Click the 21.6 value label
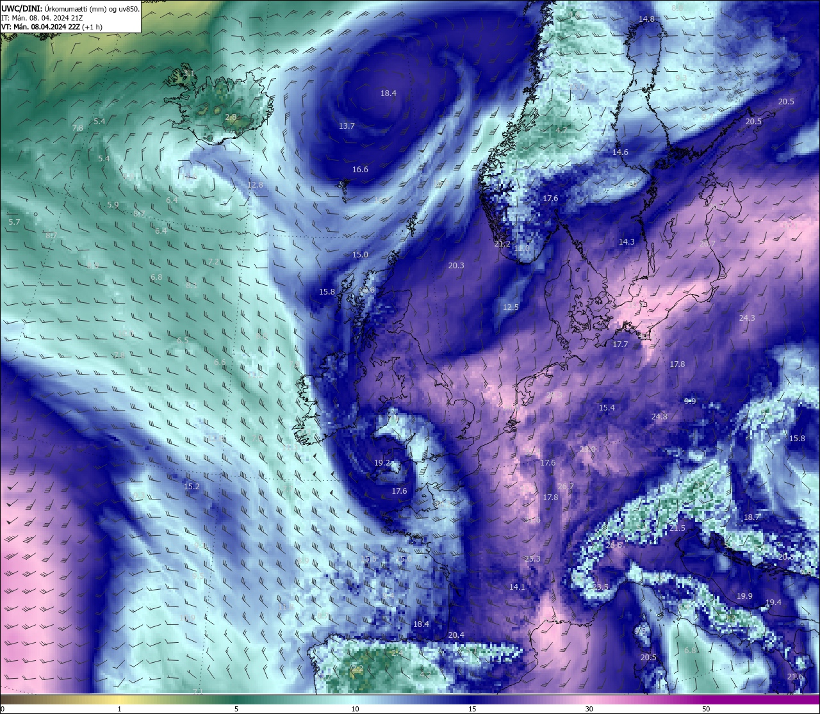Viewport: 820px width, 714px height. 795,677
